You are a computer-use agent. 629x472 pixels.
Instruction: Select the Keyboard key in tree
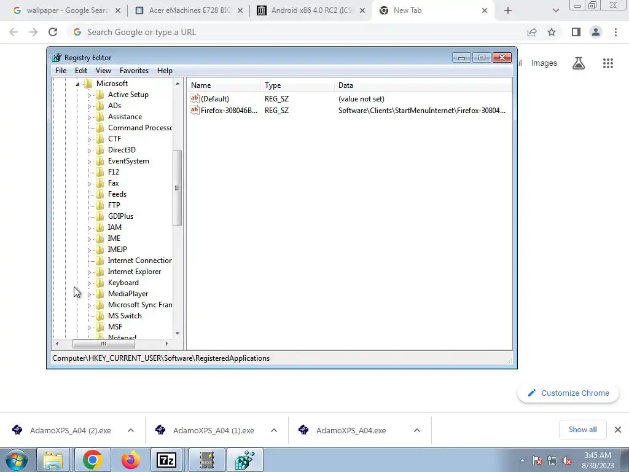tap(123, 283)
